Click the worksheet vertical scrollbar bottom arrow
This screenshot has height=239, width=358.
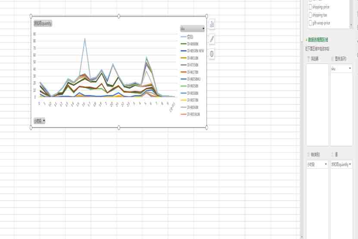pos(302,237)
